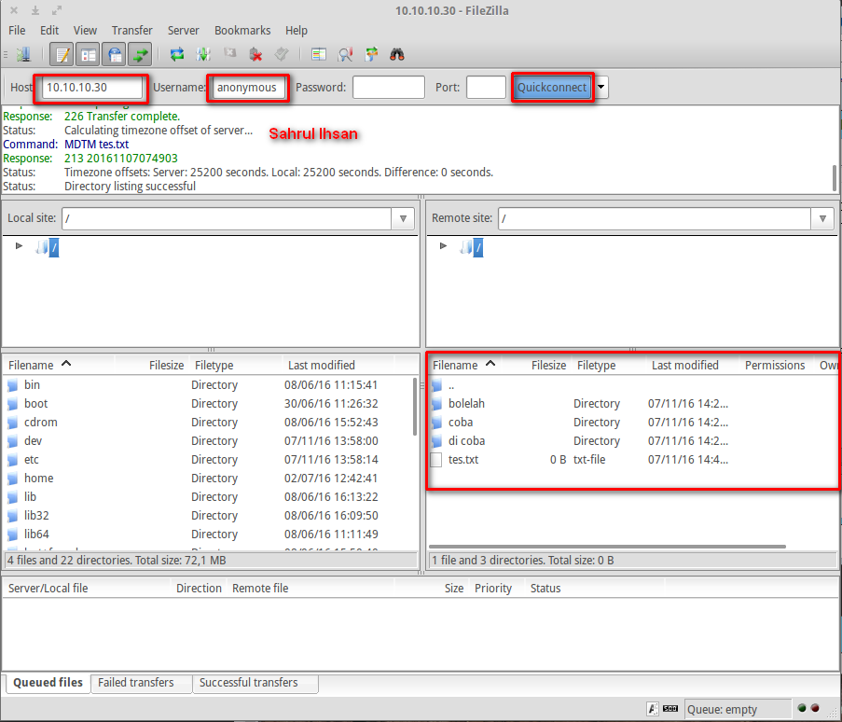The width and height of the screenshot is (842, 722).
Task: Disconnect from the current server
Action: (255, 54)
